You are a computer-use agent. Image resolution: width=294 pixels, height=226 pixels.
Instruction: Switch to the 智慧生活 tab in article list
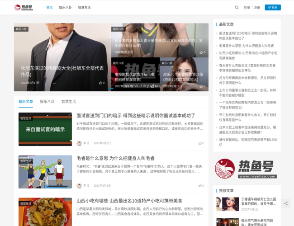pyautogui.click(x=69, y=102)
